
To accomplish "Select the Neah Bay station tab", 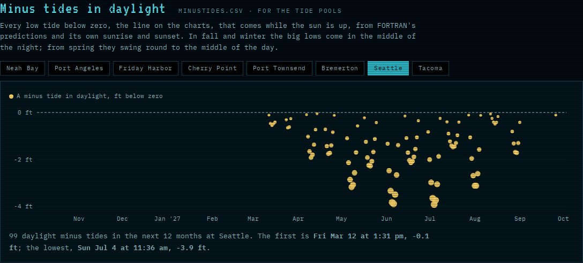I will pyautogui.click(x=23, y=69).
